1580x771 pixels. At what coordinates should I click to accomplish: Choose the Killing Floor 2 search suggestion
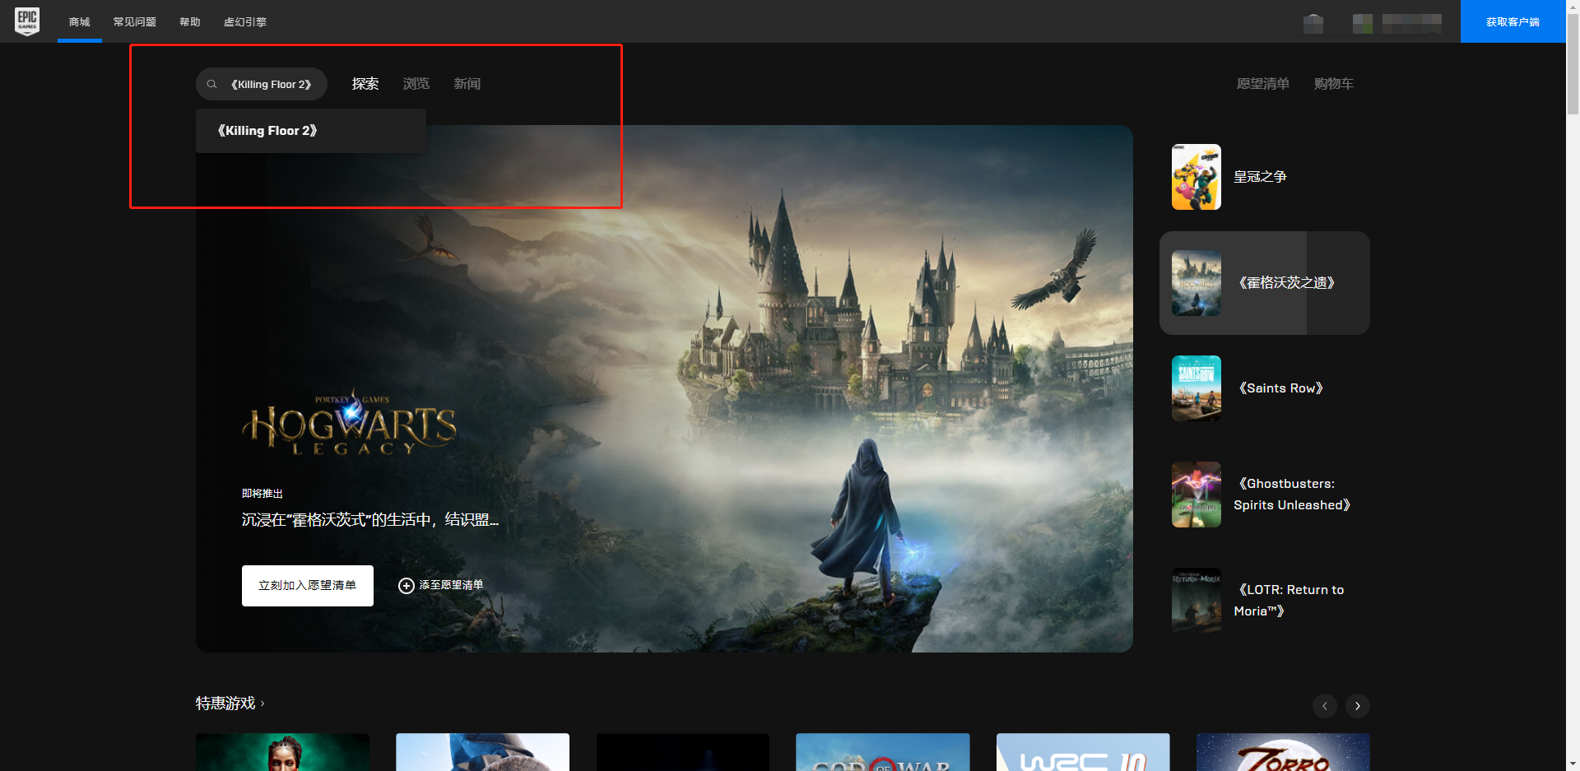(267, 131)
